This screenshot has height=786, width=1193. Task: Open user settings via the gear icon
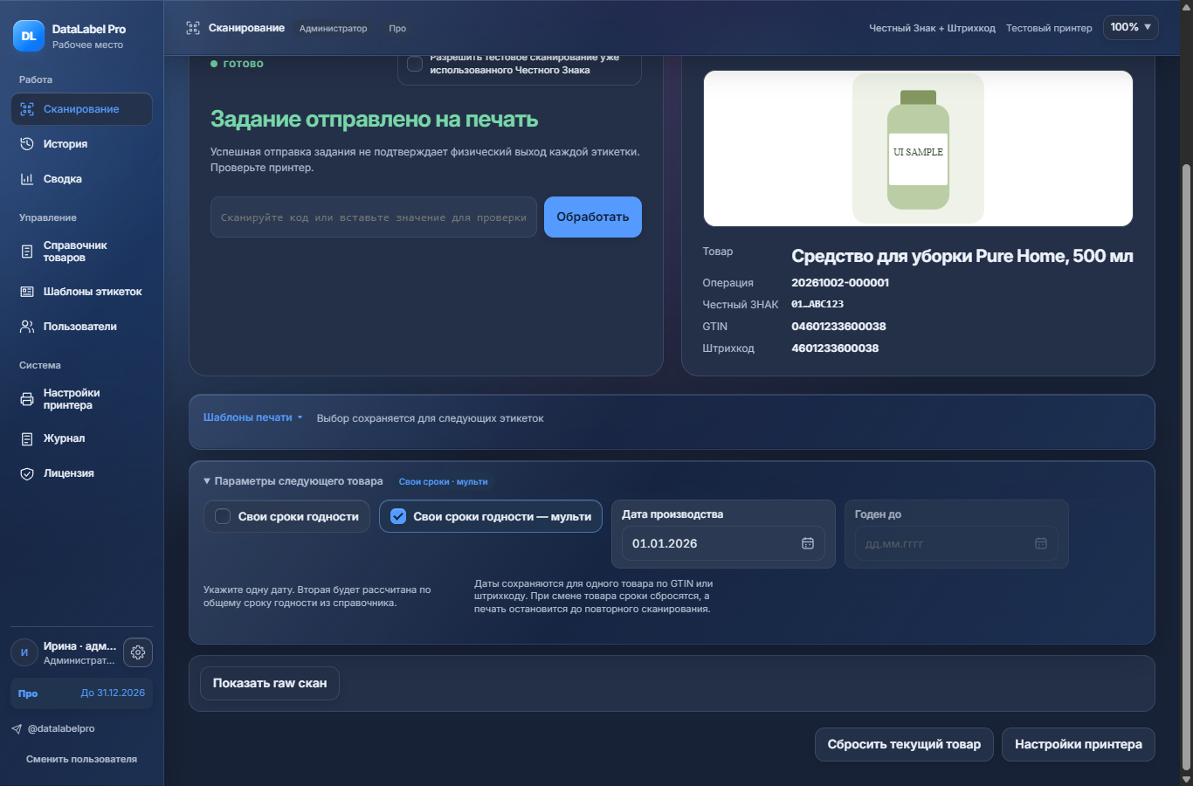click(x=138, y=652)
